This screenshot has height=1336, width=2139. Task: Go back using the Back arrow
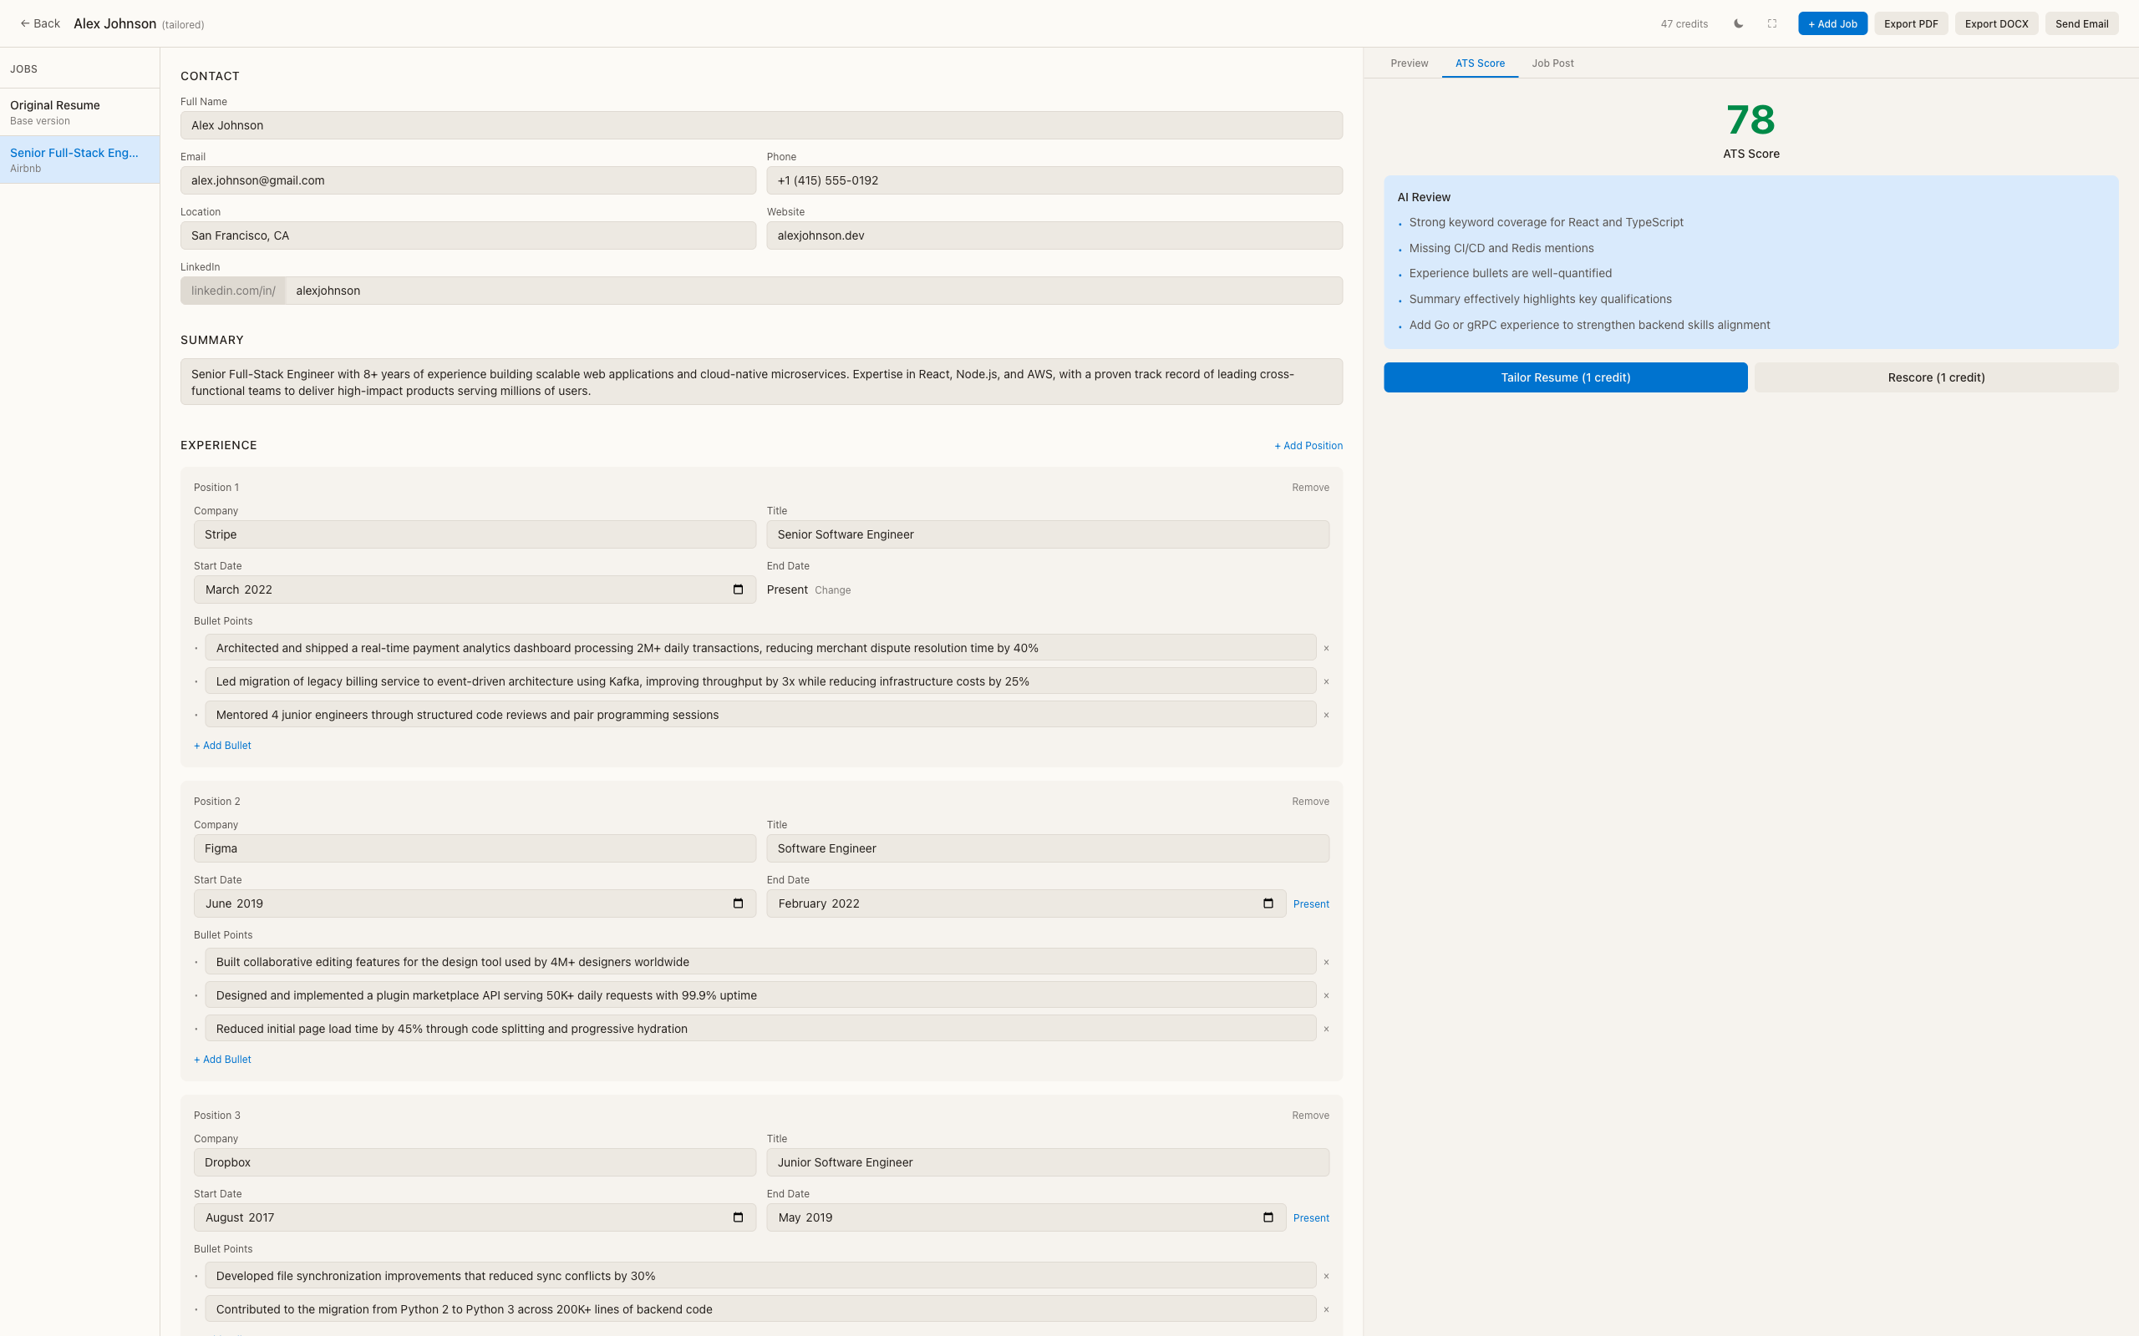click(x=40, y=24)
